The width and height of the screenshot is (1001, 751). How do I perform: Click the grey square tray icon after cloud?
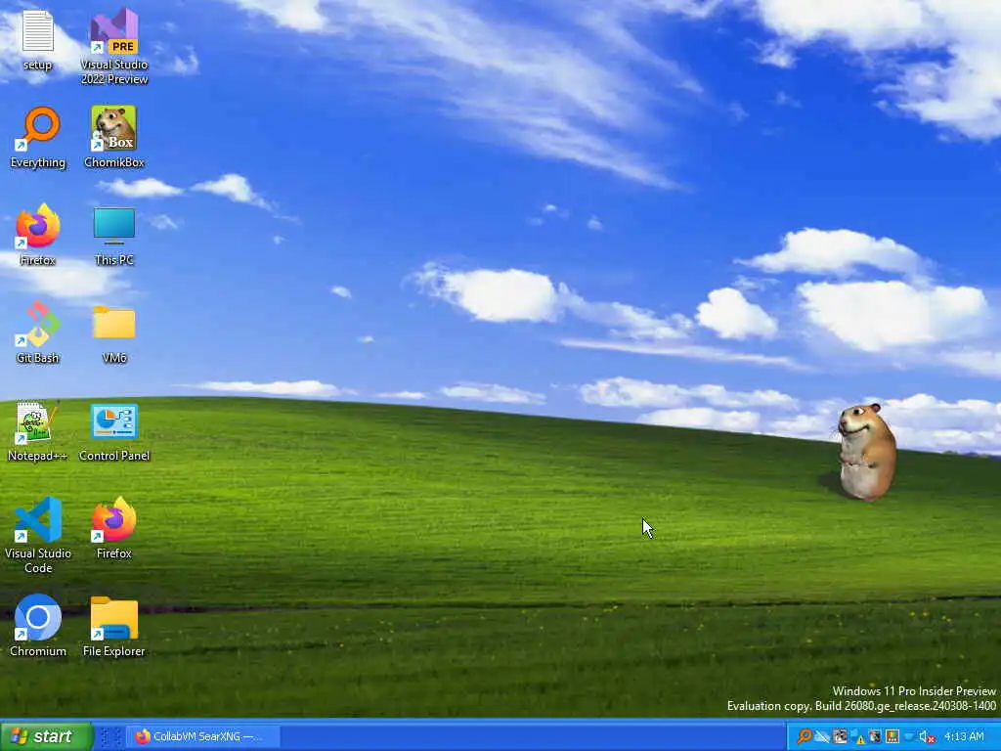[x=840, y=736]
